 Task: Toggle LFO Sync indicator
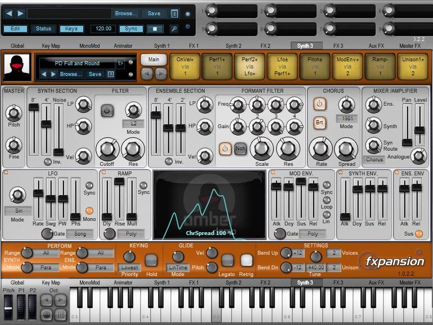tap(89, 186)
